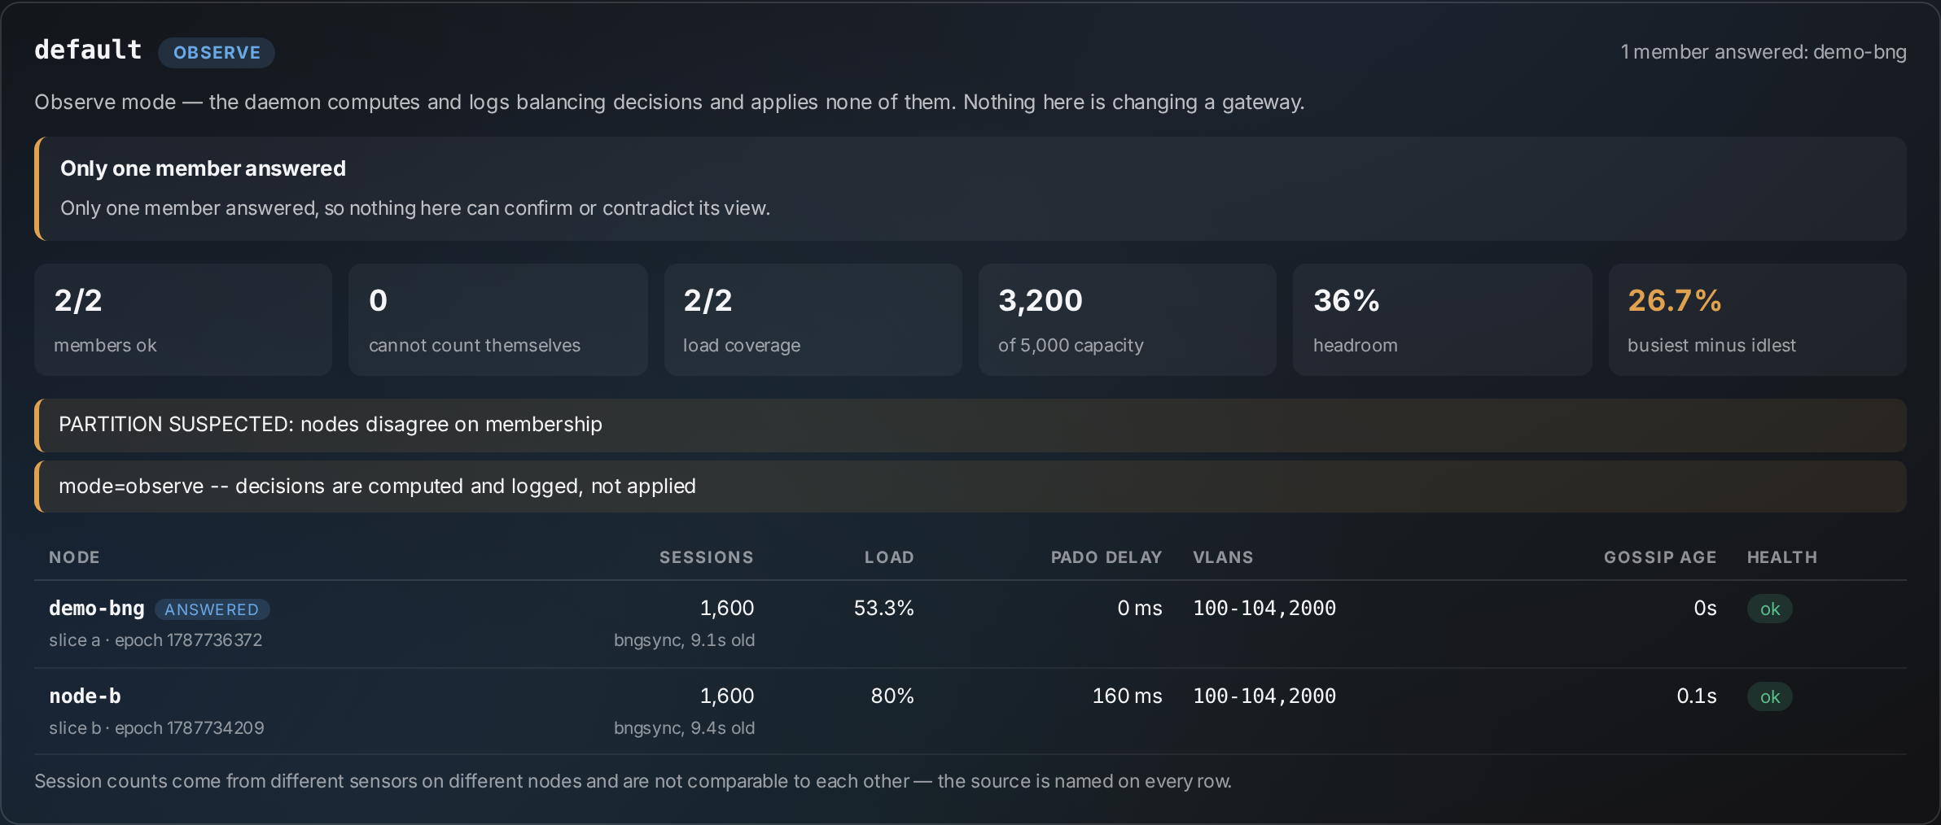Click the mode=observe warning banner
This screenshot has width=1941, height=825.
point(970,487)
